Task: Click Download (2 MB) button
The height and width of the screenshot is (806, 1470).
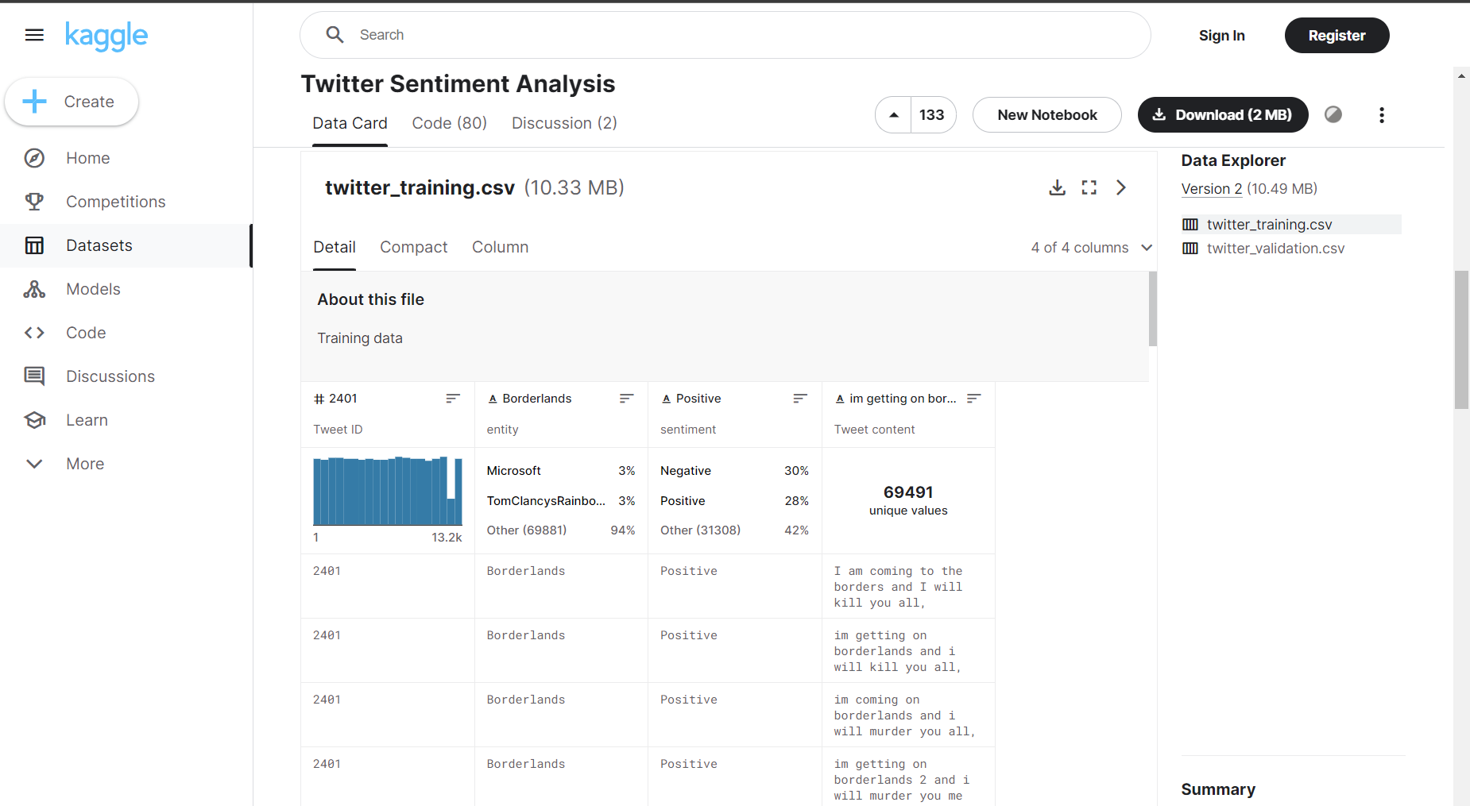Action: click(x=1223, y=115)
